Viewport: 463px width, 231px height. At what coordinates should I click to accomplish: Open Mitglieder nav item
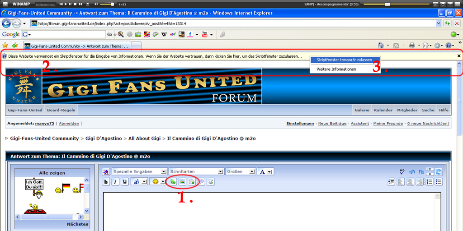pyautogui.click(x=407, y=110)
